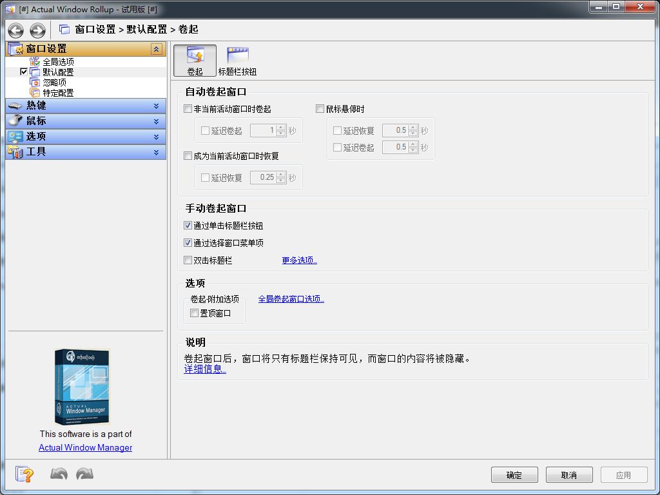Expand the 热键 section

click(156, 106)
